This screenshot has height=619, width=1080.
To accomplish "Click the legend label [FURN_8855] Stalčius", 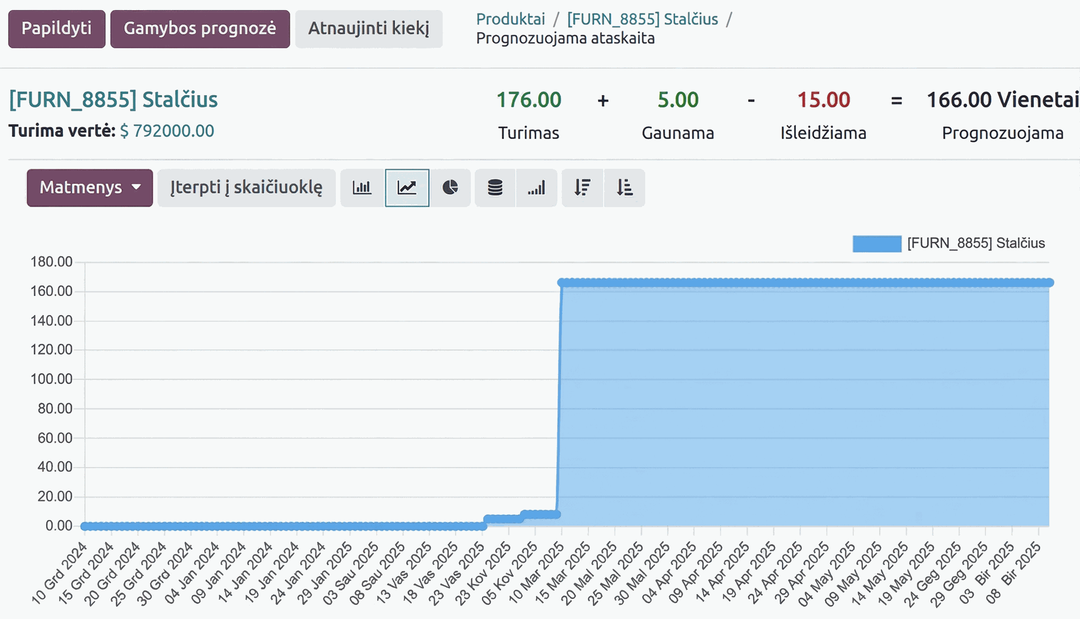I will pyautogui.click(x=975, y=244).
